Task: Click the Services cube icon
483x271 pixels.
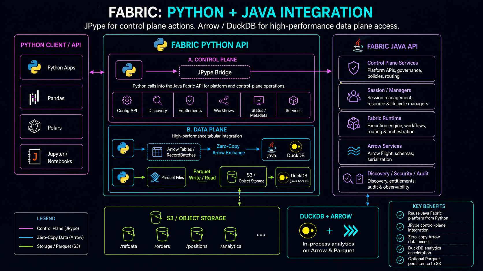Action: (x=293, y=101)
